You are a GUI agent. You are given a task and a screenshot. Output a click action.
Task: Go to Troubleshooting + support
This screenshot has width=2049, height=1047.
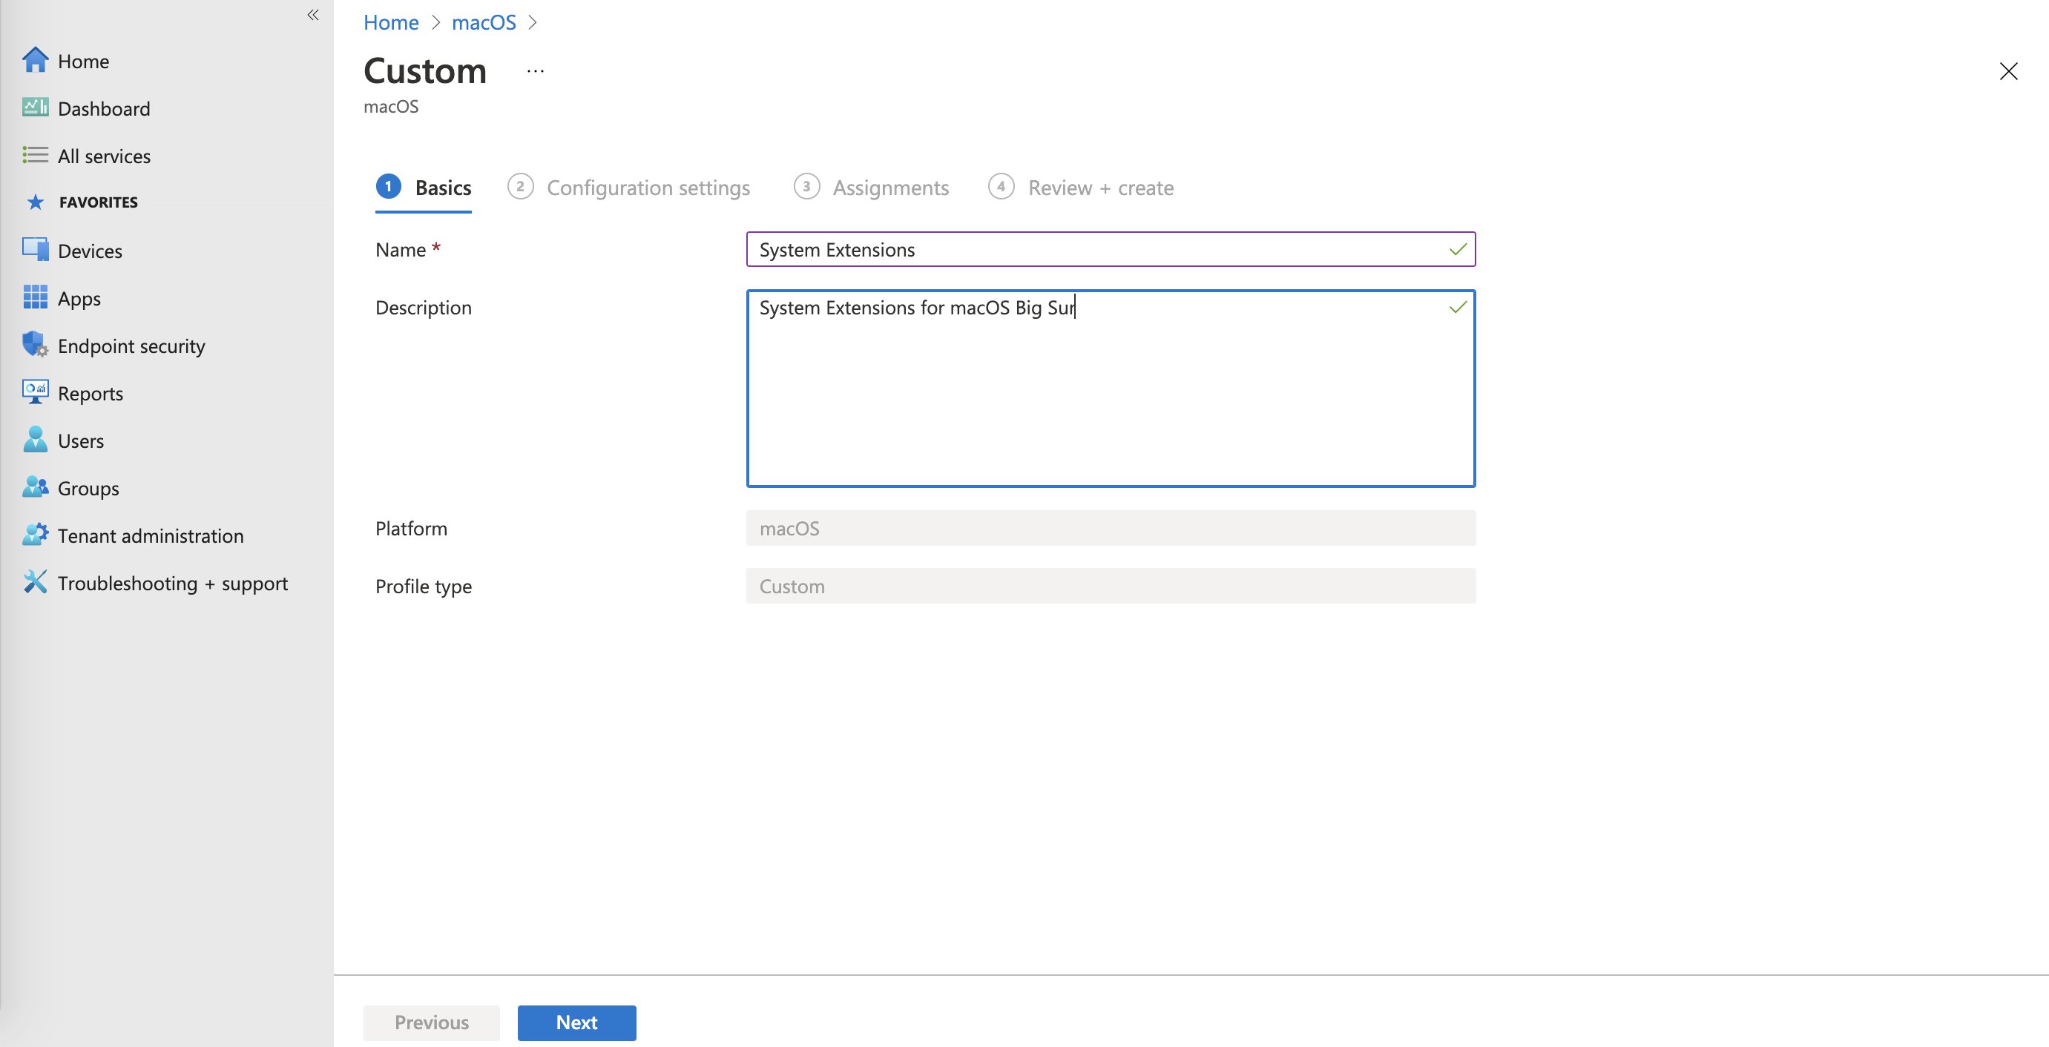tap(173, 583)
